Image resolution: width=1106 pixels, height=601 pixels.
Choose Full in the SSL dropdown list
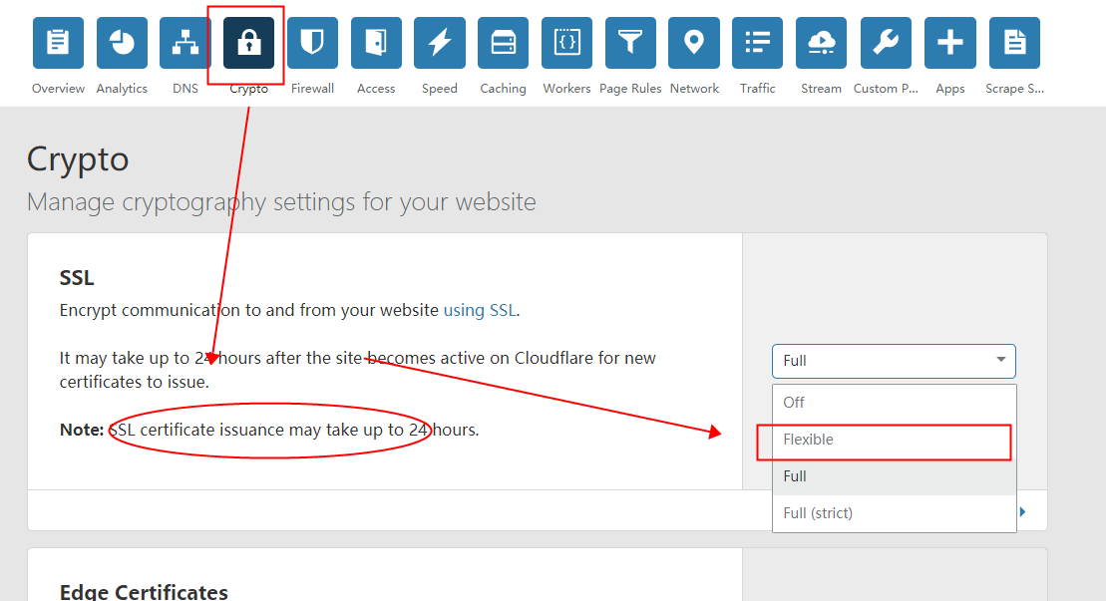895,476
